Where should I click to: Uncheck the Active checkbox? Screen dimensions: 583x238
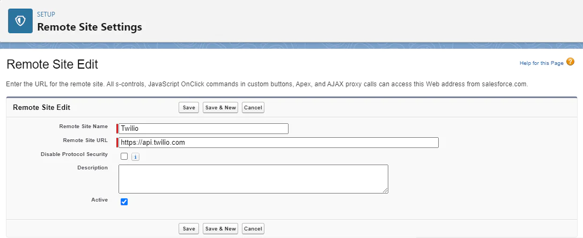124,202
